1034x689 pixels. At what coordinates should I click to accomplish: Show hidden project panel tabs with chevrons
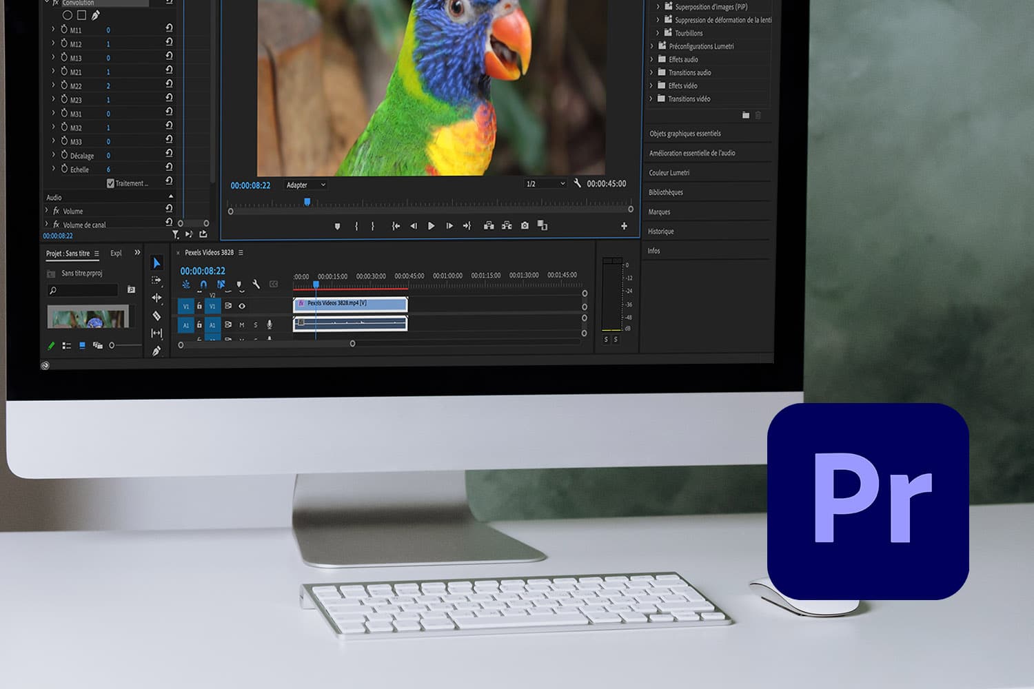pyautogui.click(x=137, y=252)
